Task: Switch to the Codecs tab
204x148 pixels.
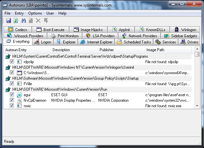Action: click(18, 29)
